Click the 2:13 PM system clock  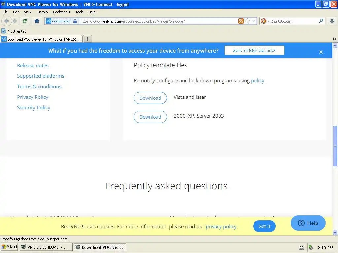click(325, 248)
